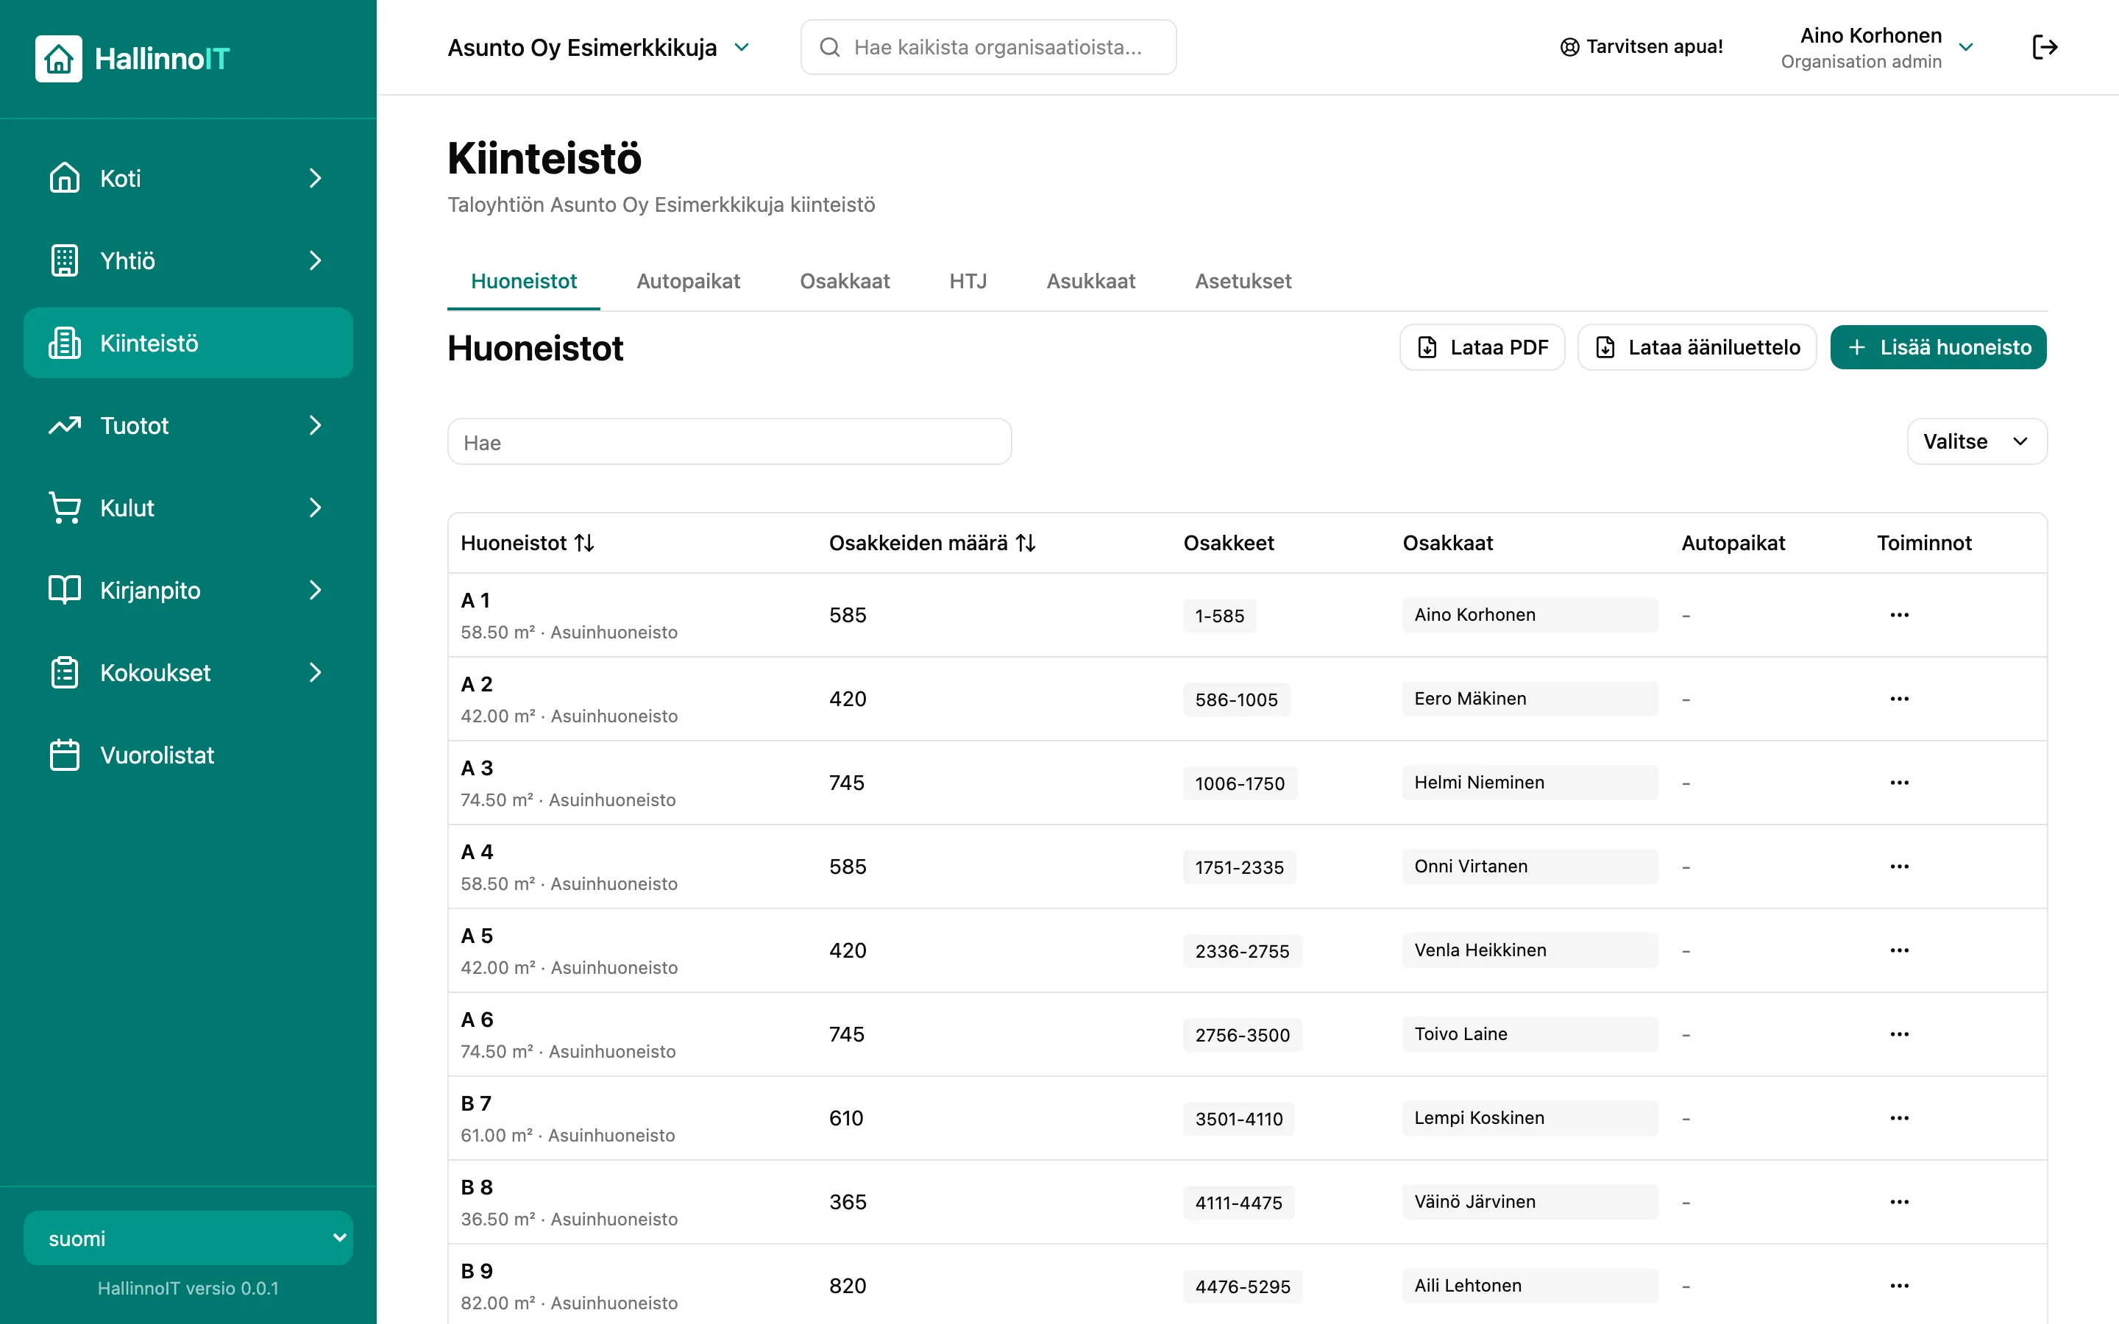
Task: Click shareholder Onni Virtanen in row A 4
Action: (1529, 866)
